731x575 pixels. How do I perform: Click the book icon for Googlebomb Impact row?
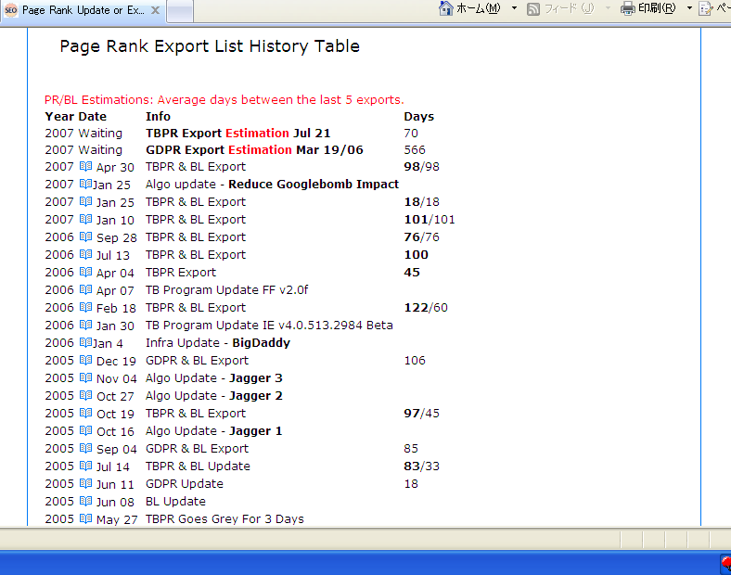click(x=85, y=185)
